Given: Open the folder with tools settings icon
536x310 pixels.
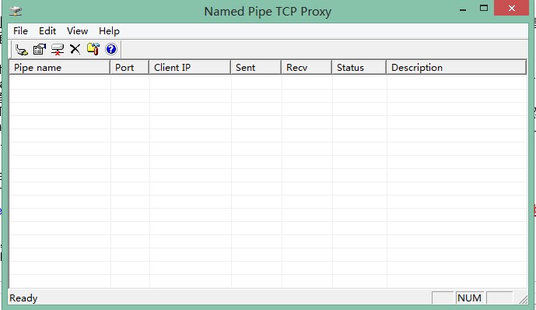Looking at the screenshot, I should point(93,49).
